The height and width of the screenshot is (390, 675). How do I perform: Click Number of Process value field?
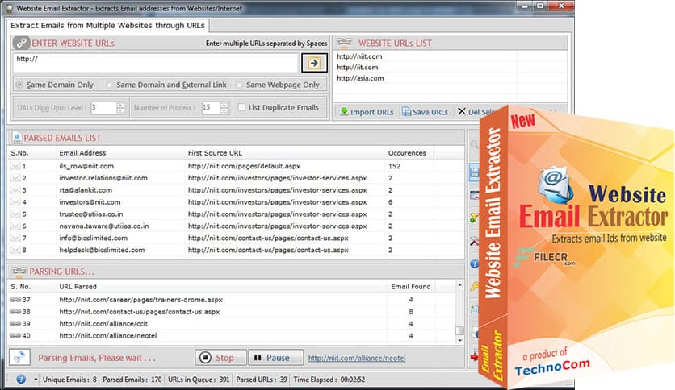[x=211, y=107]
